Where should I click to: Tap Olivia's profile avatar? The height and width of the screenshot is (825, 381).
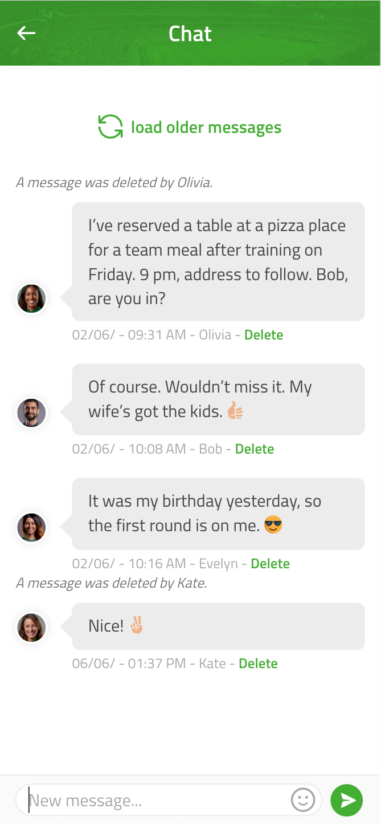click(x=31, y=298)
